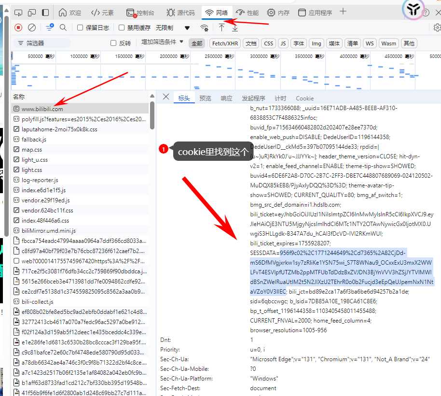Filter by CSS requests

tap(269, 43)
